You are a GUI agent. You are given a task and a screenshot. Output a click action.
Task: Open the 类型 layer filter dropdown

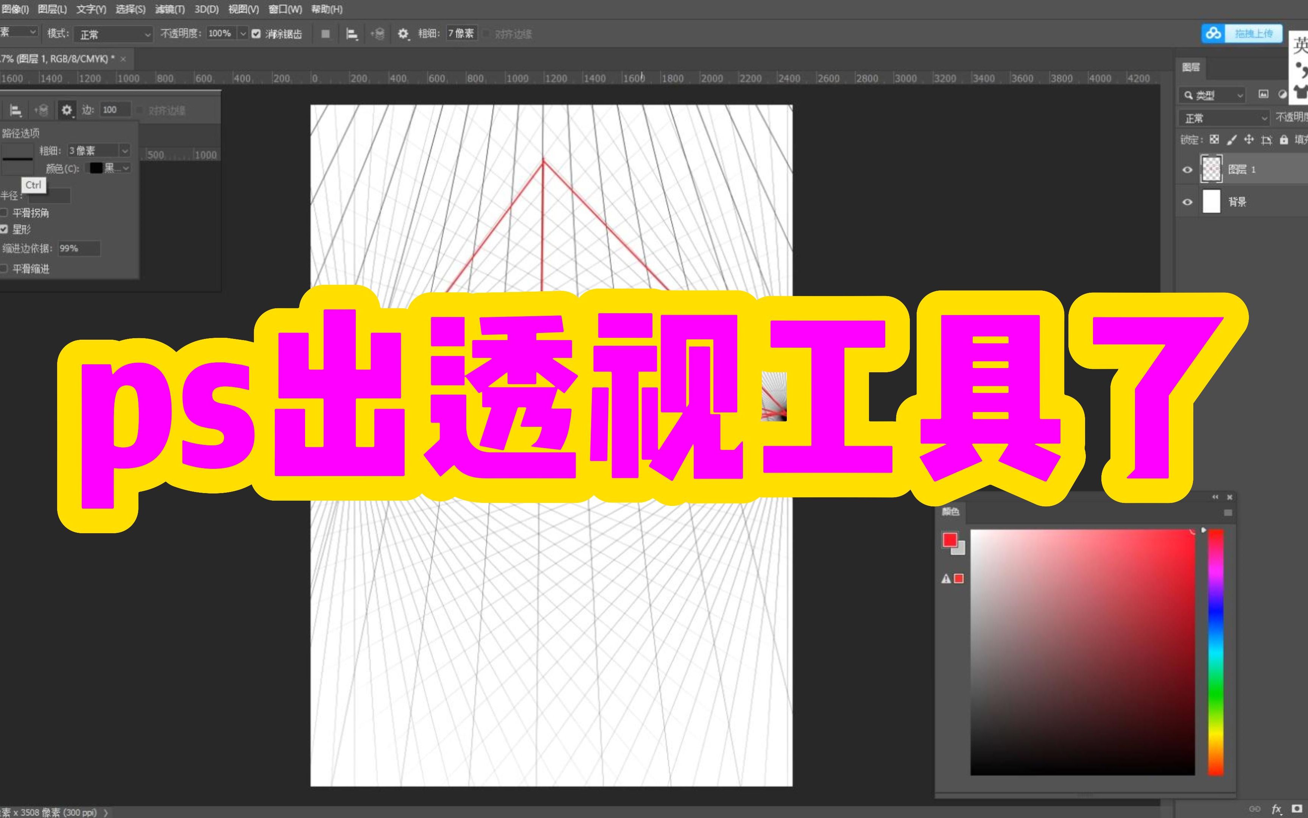click(x=1212, y=95)
